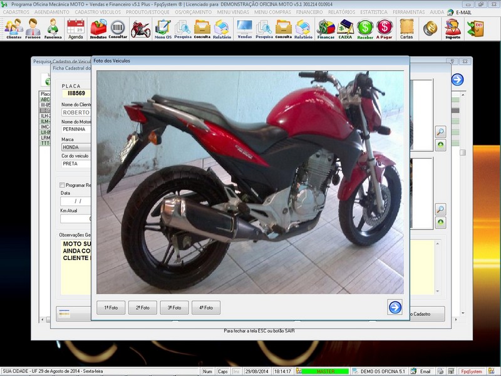Click the lower green plus icon beside photo
Screen dimensions: 501x376
tap(440, 222)
